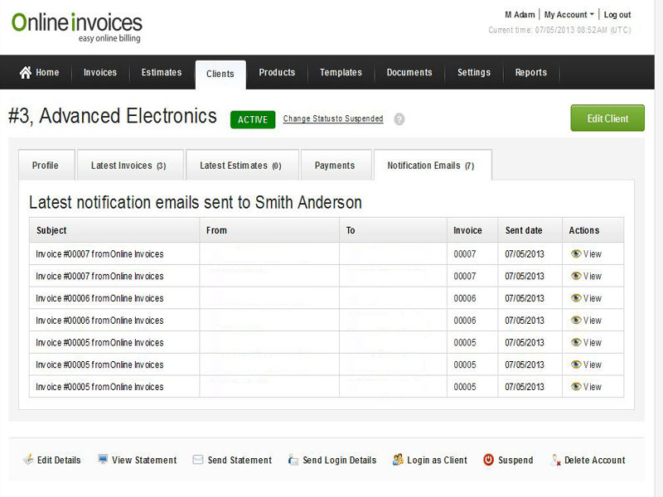The width and height of the screenshot is (663, 497).
Task: Click the Send Login Details icon
Action: tap(293, 460)
